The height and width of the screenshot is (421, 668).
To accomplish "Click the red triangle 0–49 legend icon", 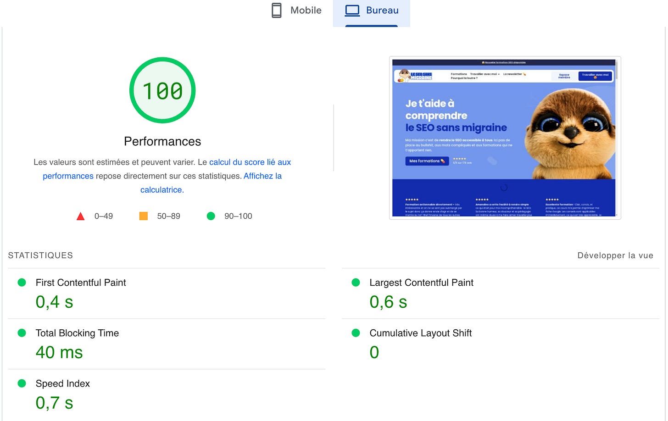I will click(80, 216).
